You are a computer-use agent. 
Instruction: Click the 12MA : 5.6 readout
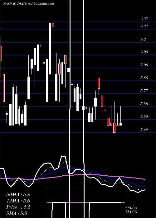(x=18, y=201)
